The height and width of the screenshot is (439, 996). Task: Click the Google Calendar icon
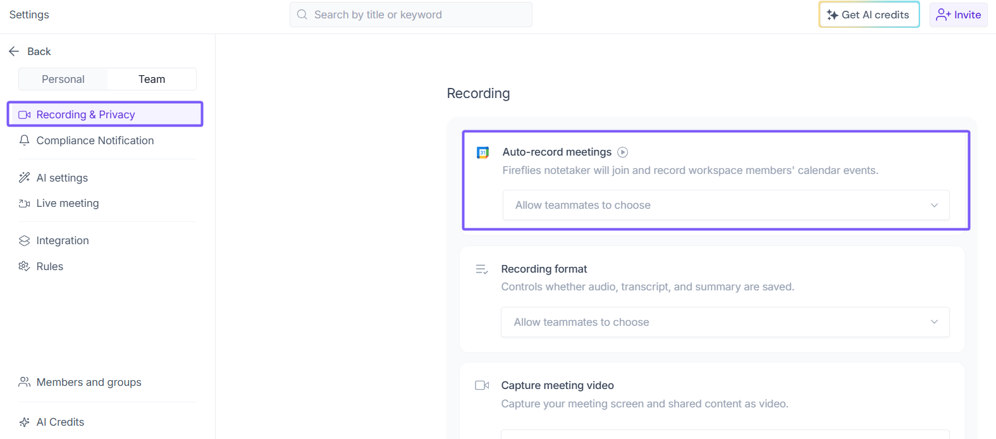point(483,152)
